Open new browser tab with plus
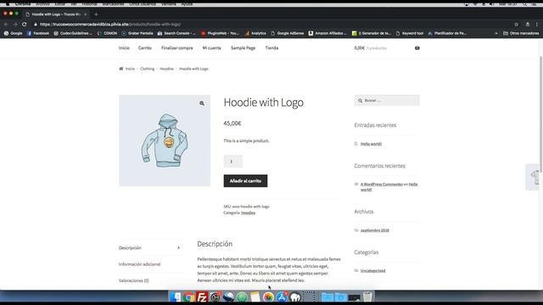The width and height of the screenshot is (543, 305). pos(96,14)
